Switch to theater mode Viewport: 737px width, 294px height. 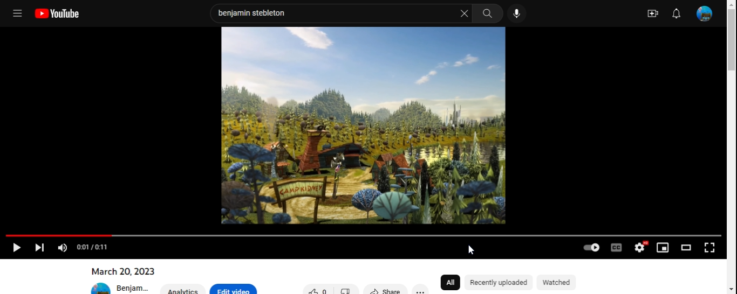coord(686,248)
